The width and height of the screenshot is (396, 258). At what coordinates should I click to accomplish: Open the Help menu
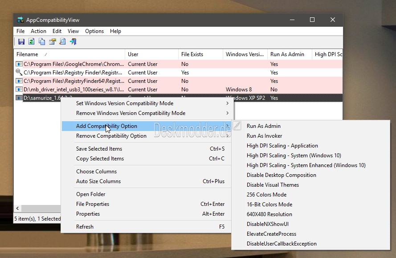point(115,31)
